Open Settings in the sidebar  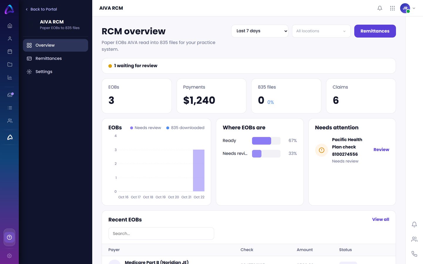coord(56,72)
